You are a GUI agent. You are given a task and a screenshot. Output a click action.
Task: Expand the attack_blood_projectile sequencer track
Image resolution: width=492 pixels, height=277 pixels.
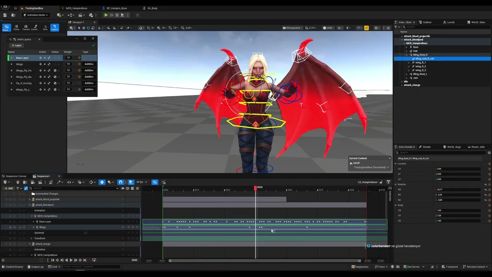30,199
